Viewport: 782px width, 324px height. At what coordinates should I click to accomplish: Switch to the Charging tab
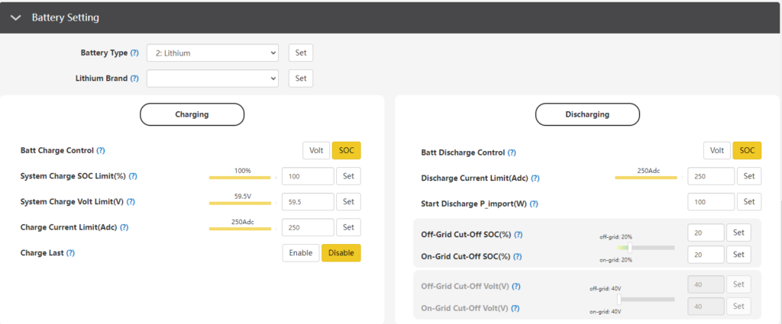[192, 114]
